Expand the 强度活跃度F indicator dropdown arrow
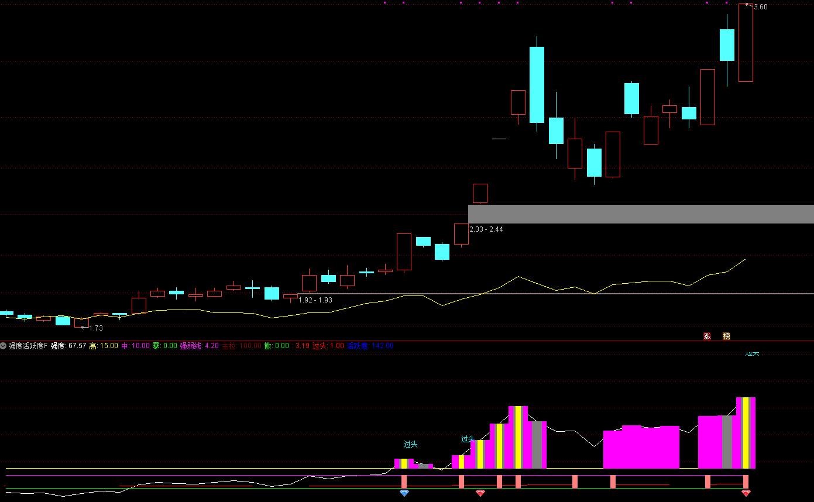 click(4, 346)
